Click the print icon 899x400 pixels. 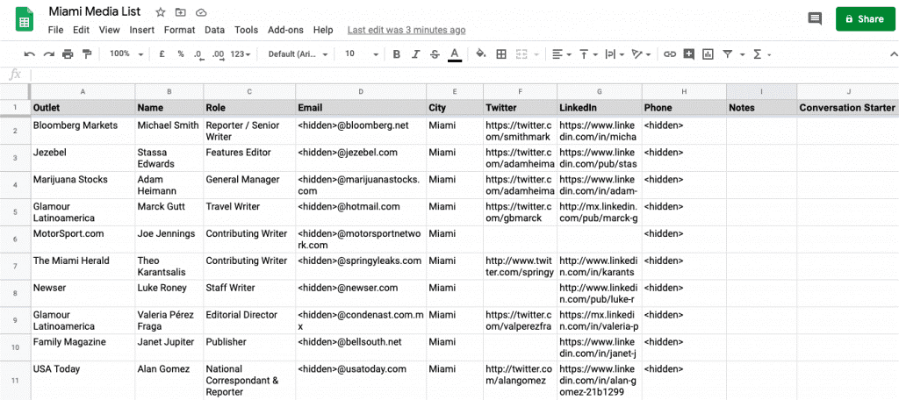coord(68,54)
